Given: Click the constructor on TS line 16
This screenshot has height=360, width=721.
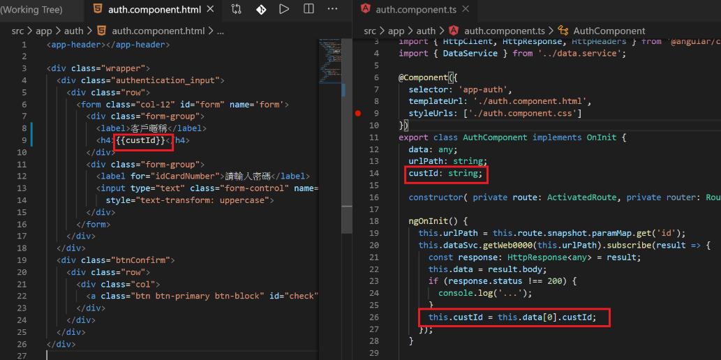Looking at the screenshot, I should (x=435, y=197).
